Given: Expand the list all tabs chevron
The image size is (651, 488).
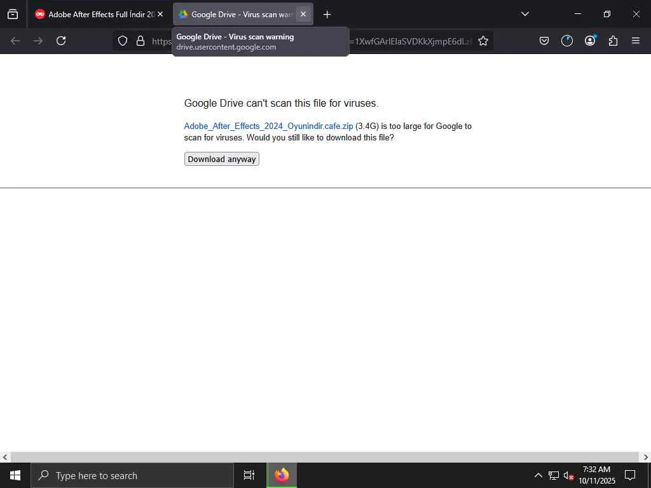Looking at the screenshot, I should pyautogui.click(x=524, y=14).
